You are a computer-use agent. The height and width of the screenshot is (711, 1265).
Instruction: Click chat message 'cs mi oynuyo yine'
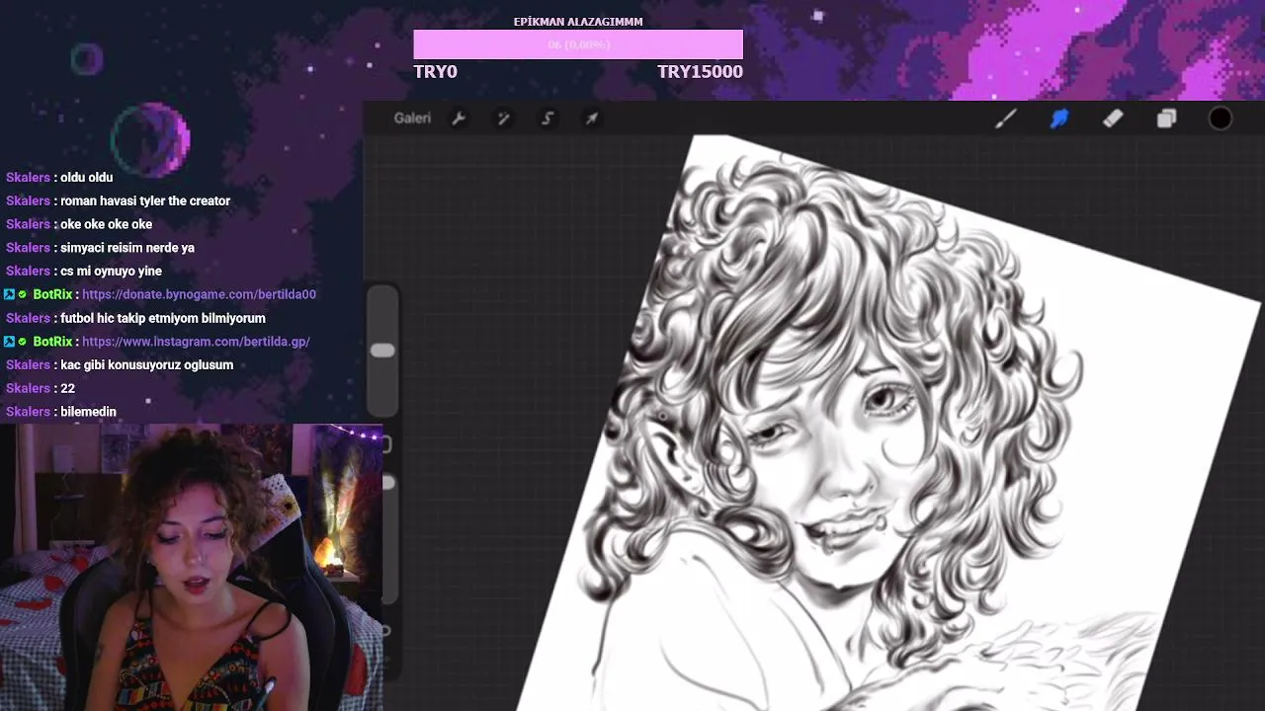pos(111,272)
